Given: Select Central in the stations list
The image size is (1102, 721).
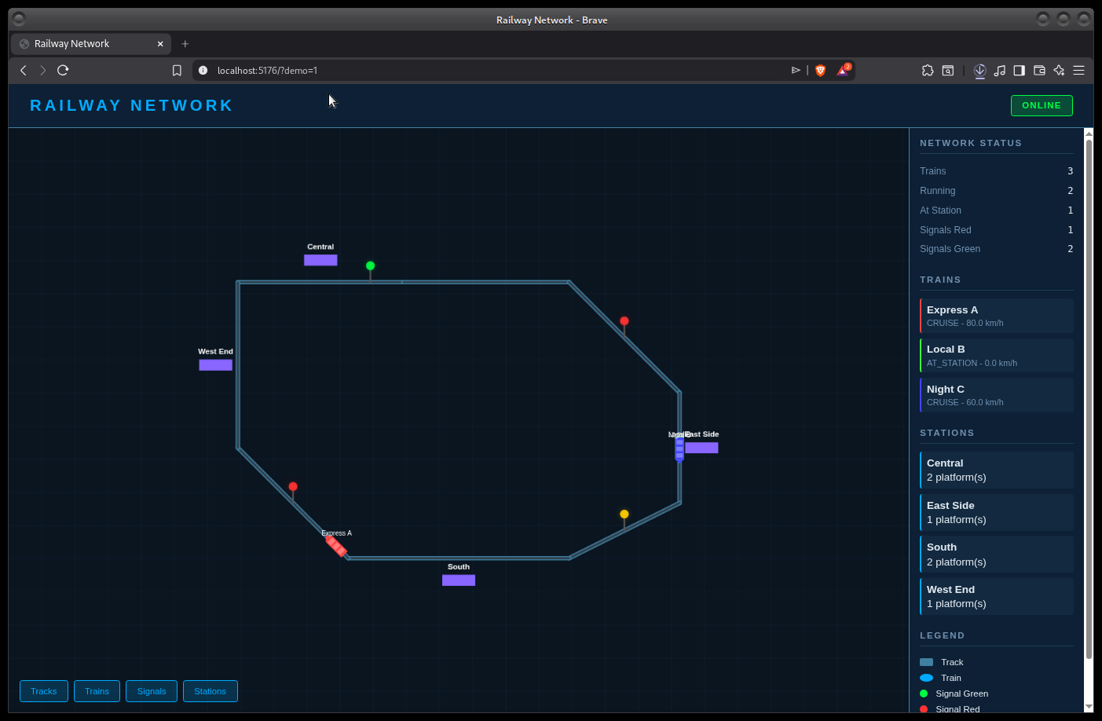Looking at the screenshot, I should coord(996,470).
